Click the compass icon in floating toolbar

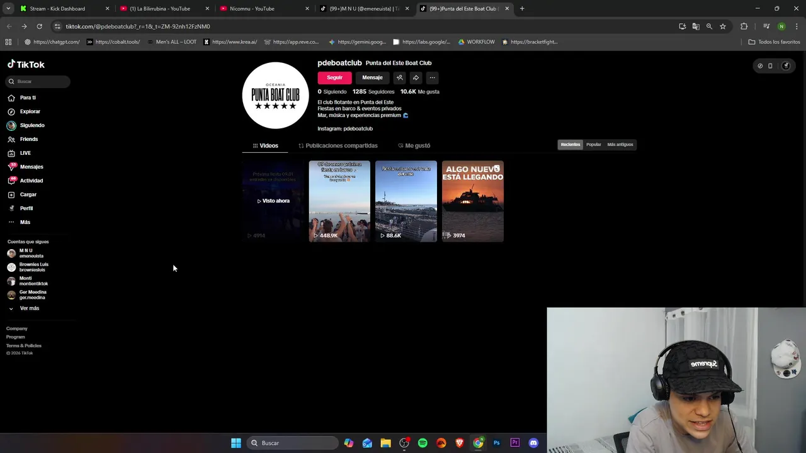click(x=760, y=65)
